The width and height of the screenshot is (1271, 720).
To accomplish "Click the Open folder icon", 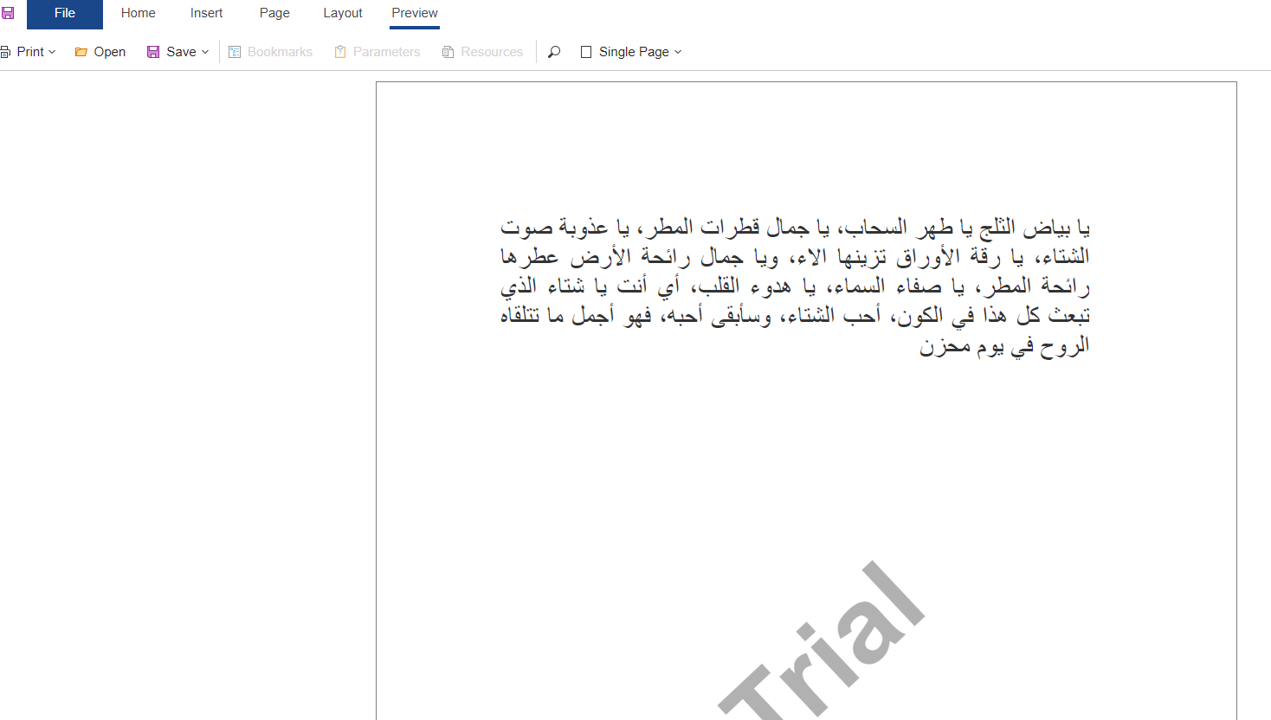I will [81, 52].
